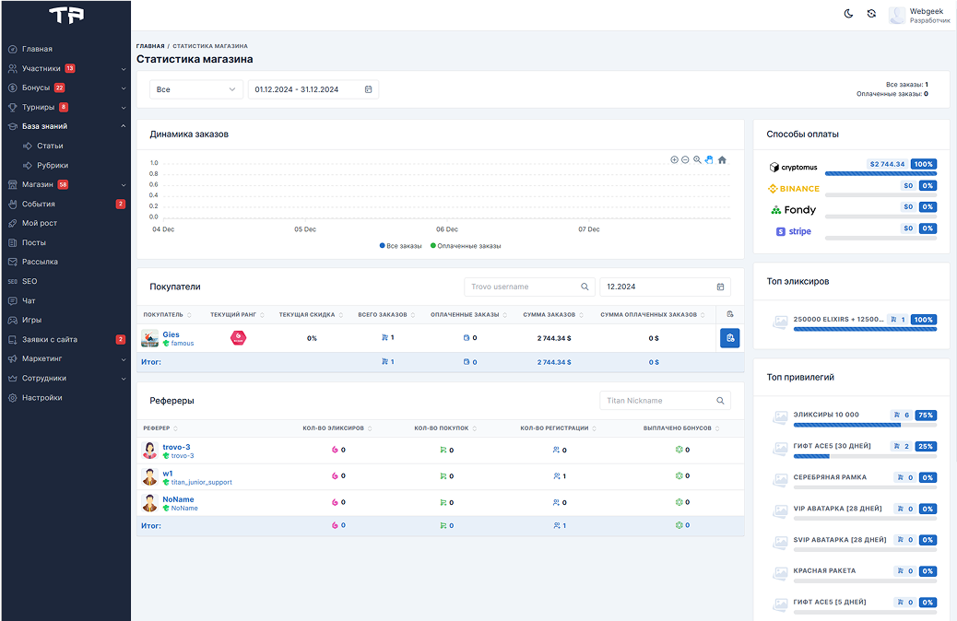The width and height of the screenshot is (957, 621).
Task: Reset chart zoom with the home icon
Action: (x=722, y=160)
